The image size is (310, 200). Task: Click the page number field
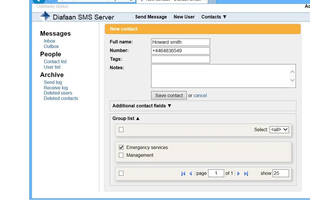pyautogui.click(x=216, y=173)
